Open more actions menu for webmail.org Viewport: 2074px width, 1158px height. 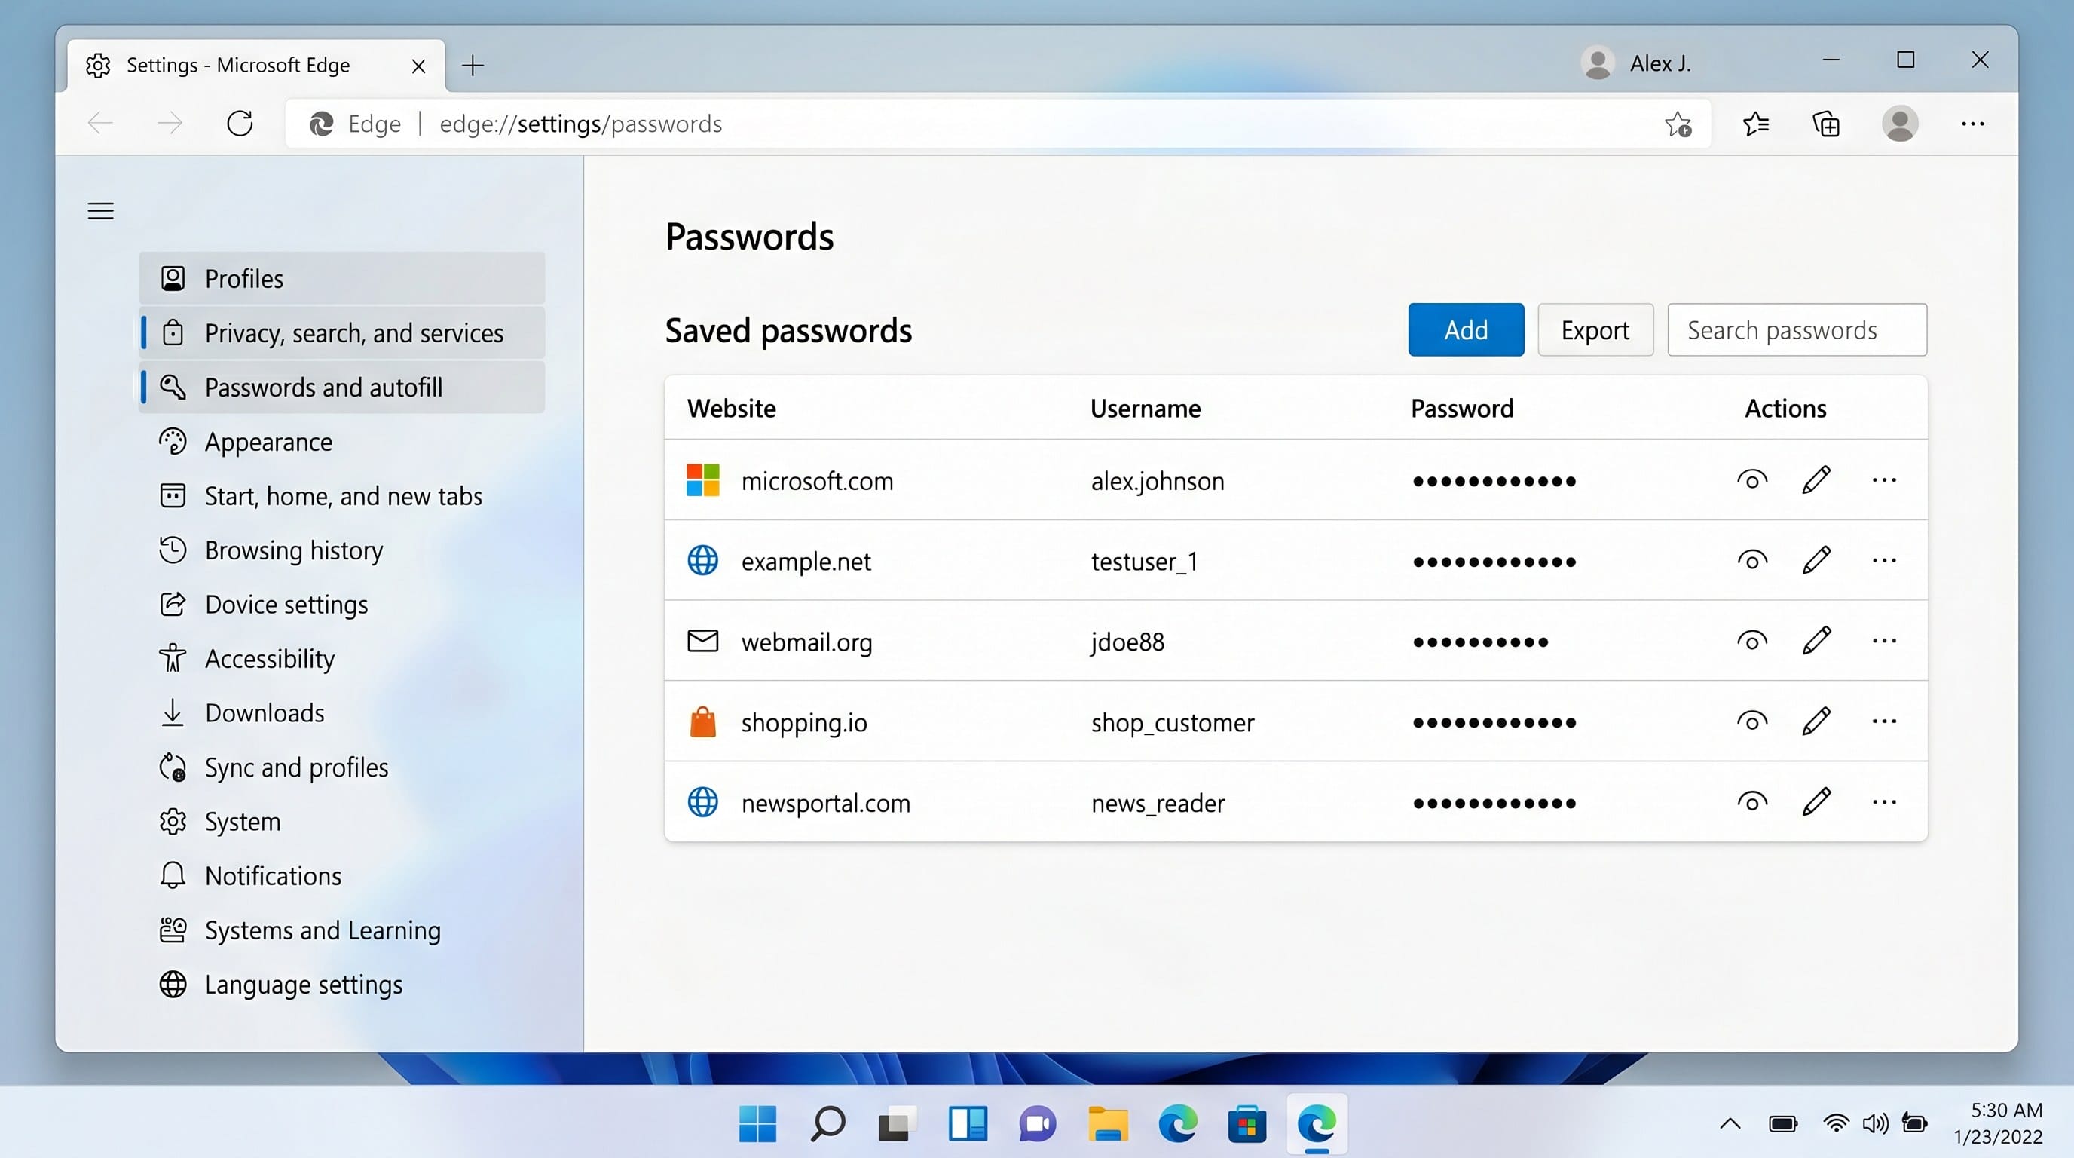point(1884,641)
